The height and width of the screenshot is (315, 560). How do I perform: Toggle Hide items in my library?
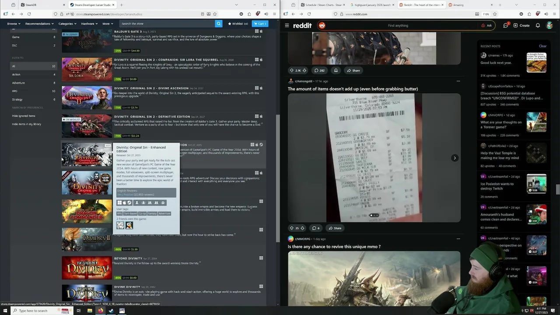(27, 124)
